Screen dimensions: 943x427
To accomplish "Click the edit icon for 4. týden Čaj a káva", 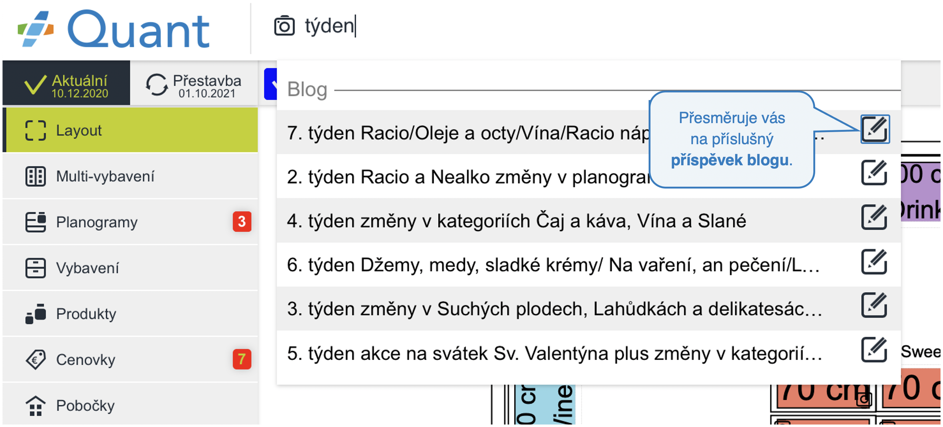I will click(874, 217).
